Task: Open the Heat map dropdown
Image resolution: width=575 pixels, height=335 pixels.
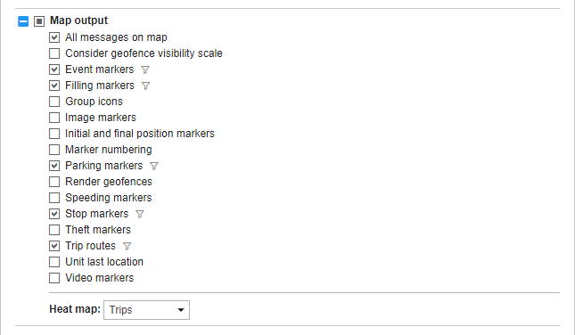Action: click(x=146, y=310)
